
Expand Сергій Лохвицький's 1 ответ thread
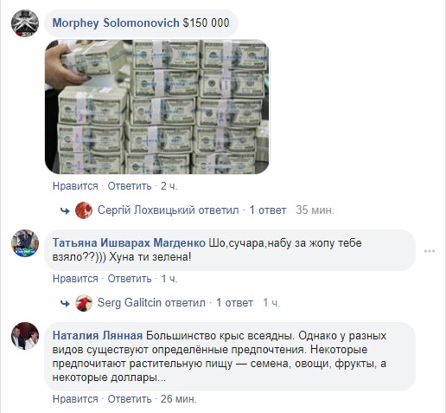pos(268,210)
